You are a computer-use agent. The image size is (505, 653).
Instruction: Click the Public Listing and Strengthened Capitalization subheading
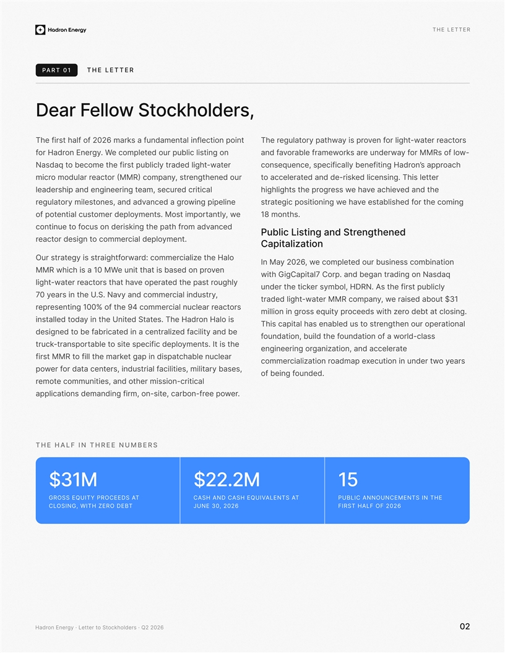pos(333,238)
